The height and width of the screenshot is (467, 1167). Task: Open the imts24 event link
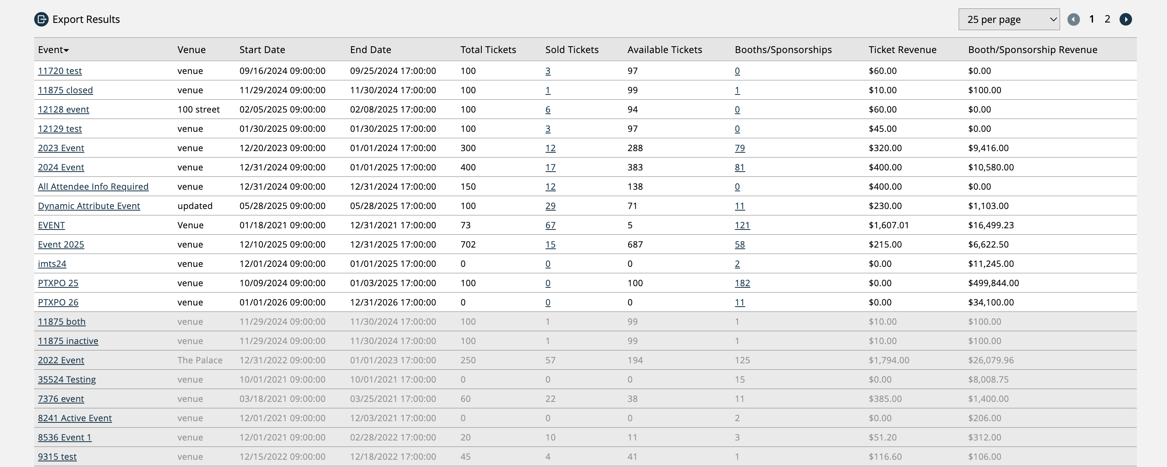coord(52,264)
